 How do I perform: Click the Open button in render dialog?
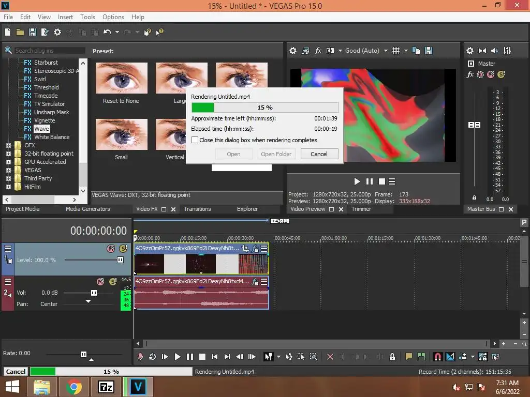click(233, 154)
